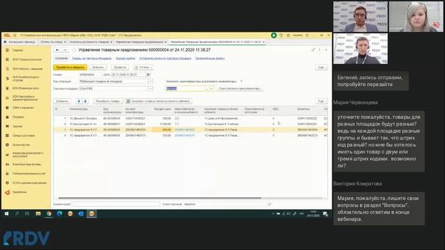This screenshot has height=250, width=445.
Task: Open the Продажи sidebar section
Action: click(18, 117)
